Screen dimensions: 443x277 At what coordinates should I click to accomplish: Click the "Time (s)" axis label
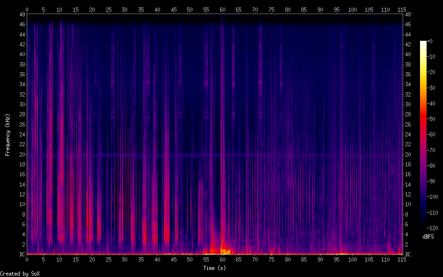pos(214,268)
